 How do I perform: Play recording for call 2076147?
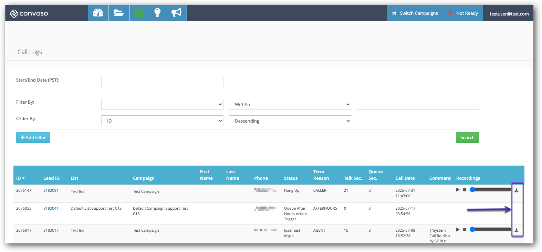(x=458, y=190)
